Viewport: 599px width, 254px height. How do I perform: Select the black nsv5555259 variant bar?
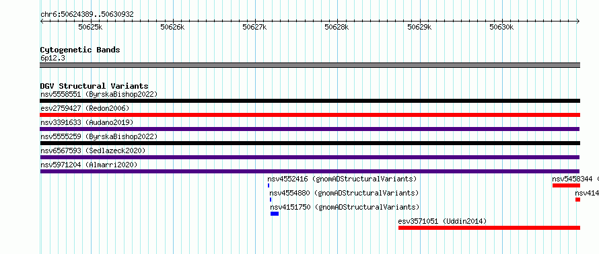click(310, 143)
